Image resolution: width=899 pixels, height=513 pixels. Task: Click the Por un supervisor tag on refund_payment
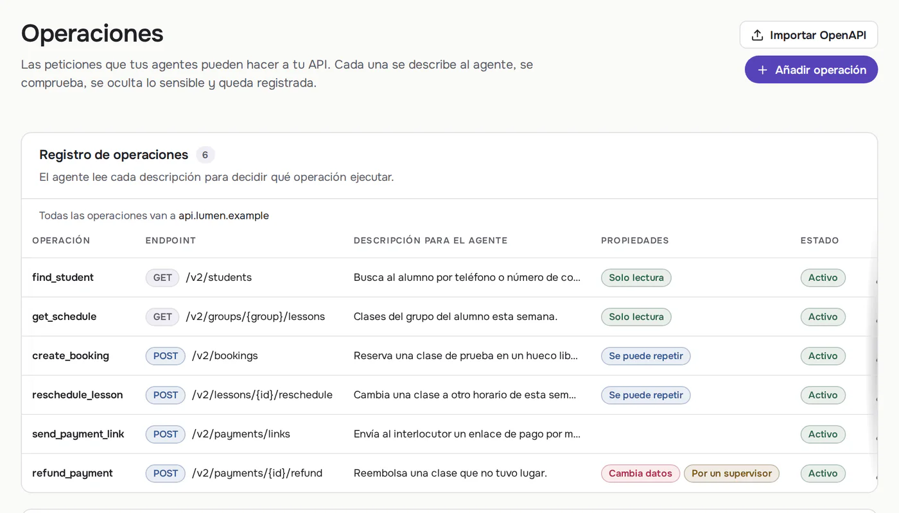point(731,473)
